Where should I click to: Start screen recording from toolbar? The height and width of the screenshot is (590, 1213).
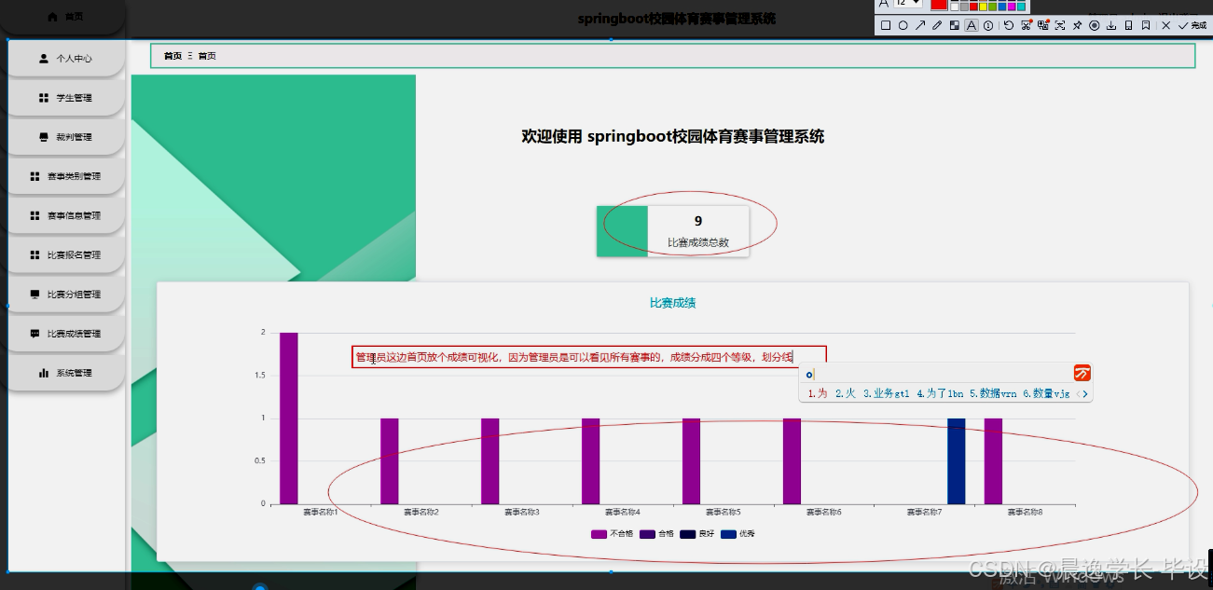pos(1095,25)
